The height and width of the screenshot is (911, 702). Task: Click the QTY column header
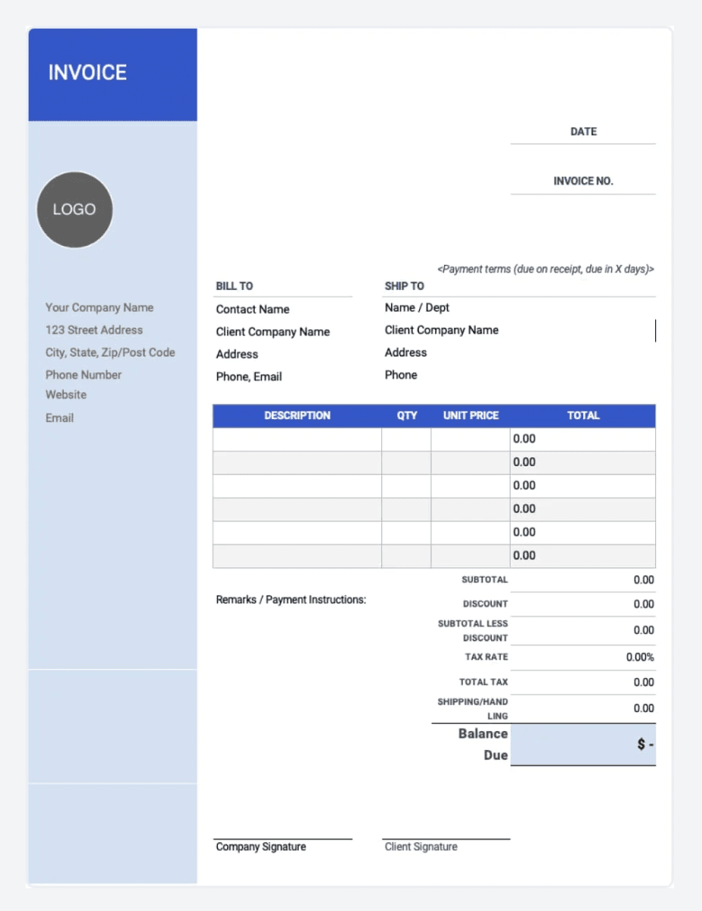[x=407, y=416]
